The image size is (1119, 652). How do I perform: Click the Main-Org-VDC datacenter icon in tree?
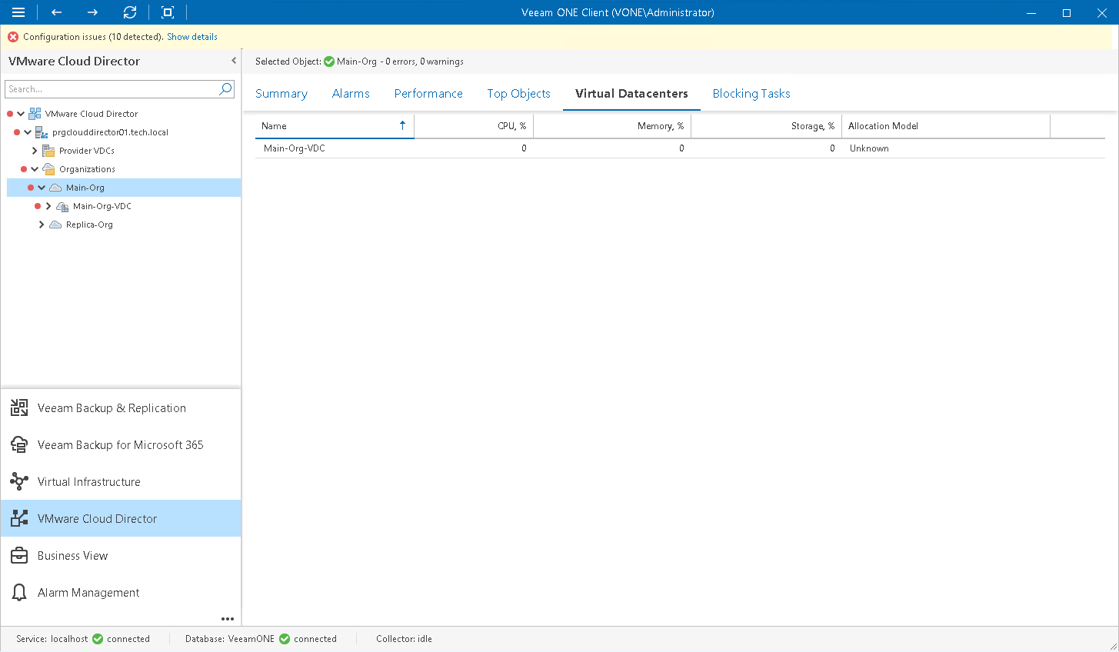62,206
